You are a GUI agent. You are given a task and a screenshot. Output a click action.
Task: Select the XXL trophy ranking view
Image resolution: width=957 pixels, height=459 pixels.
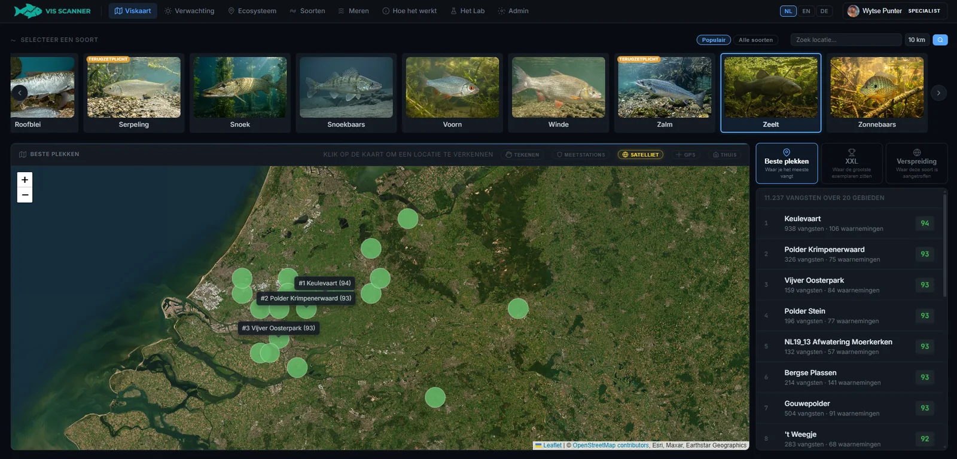(852, 163)
